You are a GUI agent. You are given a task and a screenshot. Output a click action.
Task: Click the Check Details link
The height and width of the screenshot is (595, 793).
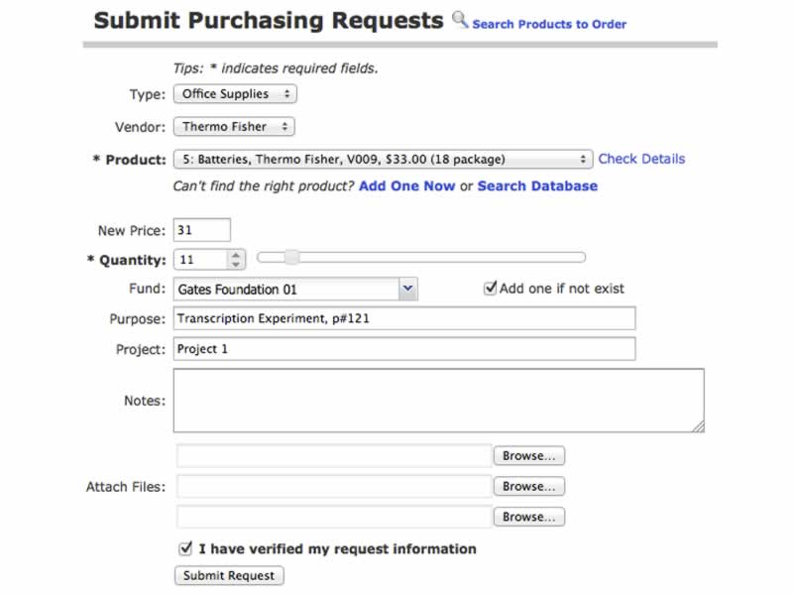coord(641,159)
